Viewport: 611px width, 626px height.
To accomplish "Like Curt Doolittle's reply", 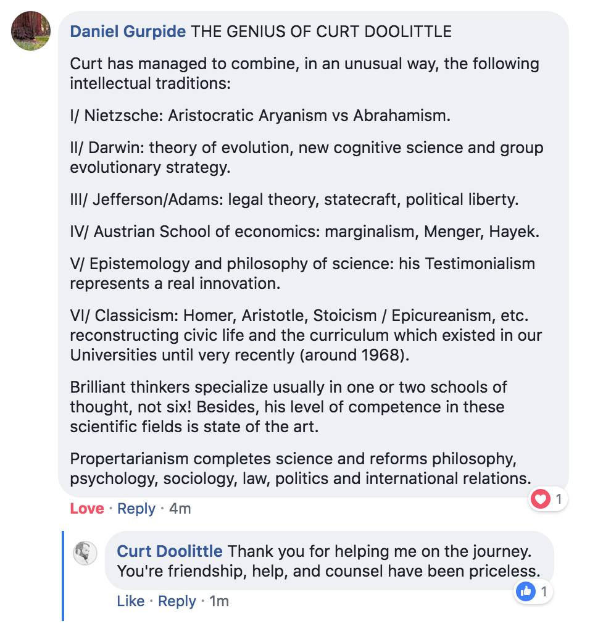I will click(x=130, y=601).
